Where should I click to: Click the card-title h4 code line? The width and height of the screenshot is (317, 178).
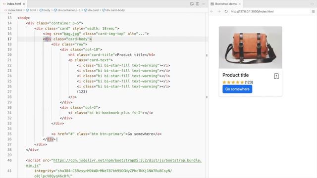[x=111, y=55]
